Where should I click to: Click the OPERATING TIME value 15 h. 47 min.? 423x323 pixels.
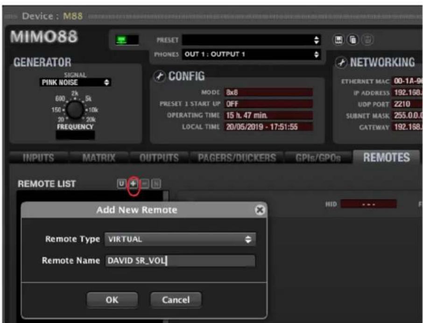[268, 115]
